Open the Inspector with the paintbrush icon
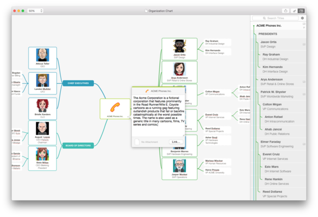318x217 pixels. coord(294,11)
